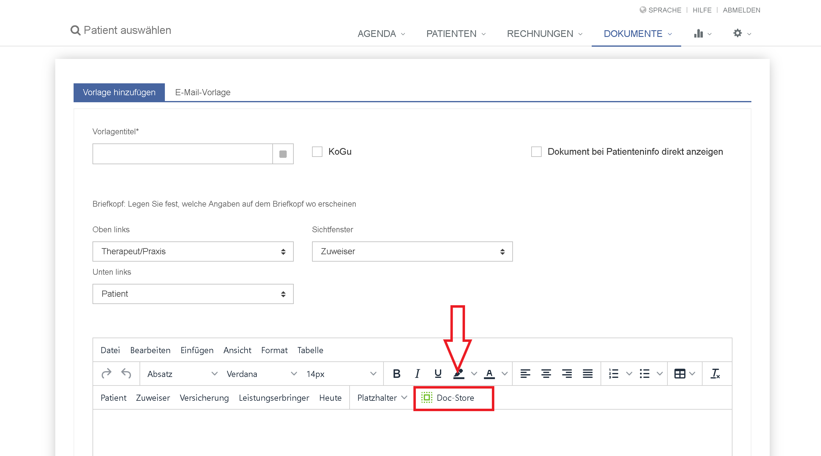Viewport: 821px width, 456px height.
Task: Insert the Leistungserbringer placeholder button
Action: [274, 397]
